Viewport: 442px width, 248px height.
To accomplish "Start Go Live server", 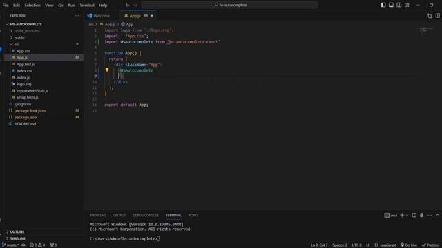I will pos(409,245).
